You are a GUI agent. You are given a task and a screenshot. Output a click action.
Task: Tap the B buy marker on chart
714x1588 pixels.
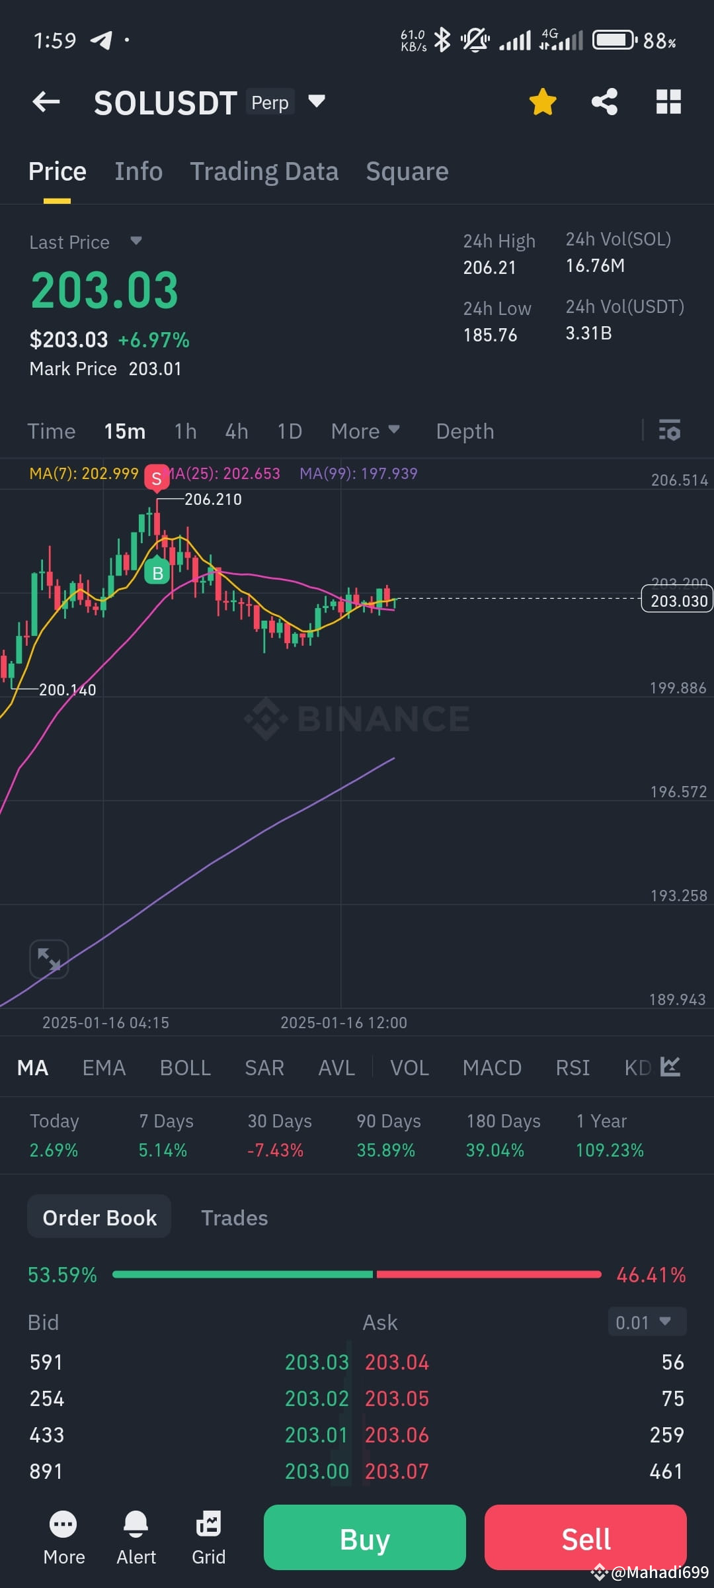pyautogui.click(x=157, y=572)
